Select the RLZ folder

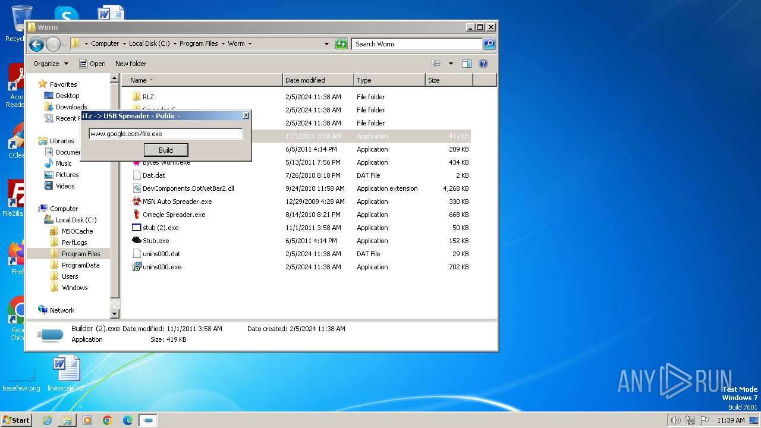(x=148, y=97)
